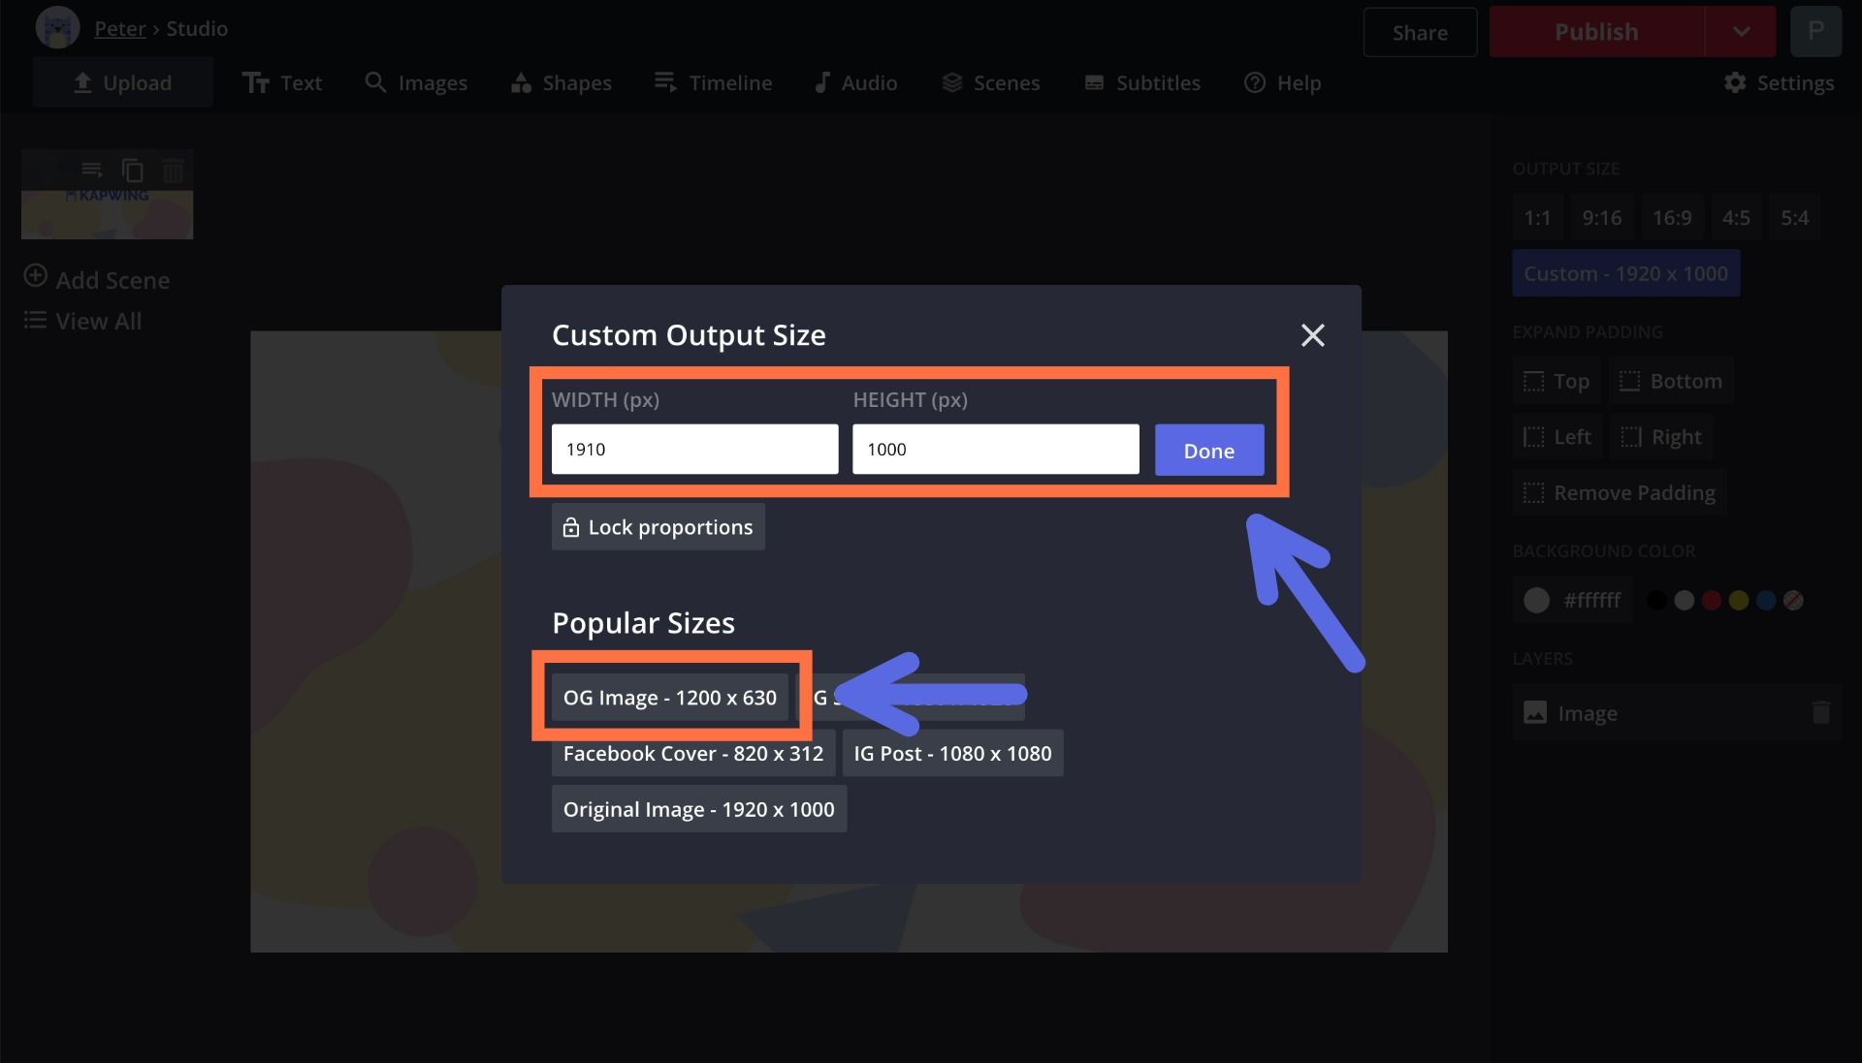Open the #ffffff background color picker

[1571, 600]
